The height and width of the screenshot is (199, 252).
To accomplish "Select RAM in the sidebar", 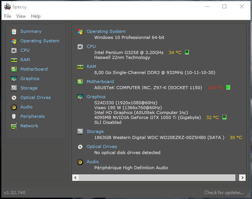I will pyautogui.click(x=25, y=60).
